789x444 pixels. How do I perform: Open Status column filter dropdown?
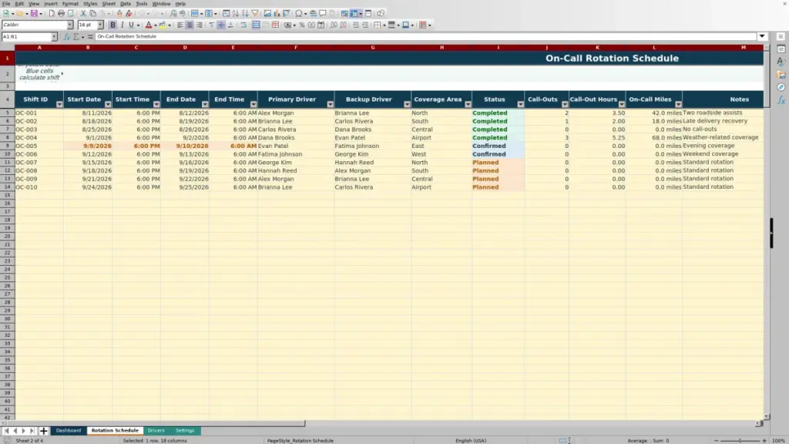coord(520,104)
